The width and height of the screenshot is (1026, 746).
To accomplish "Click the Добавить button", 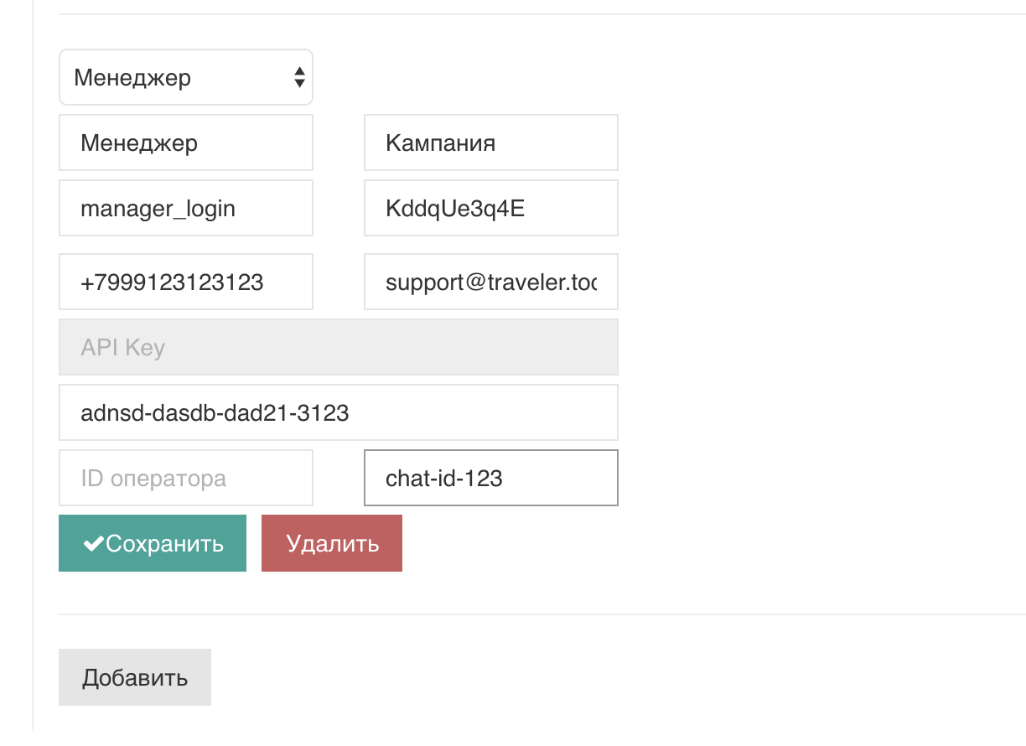I will coord(134,677).
